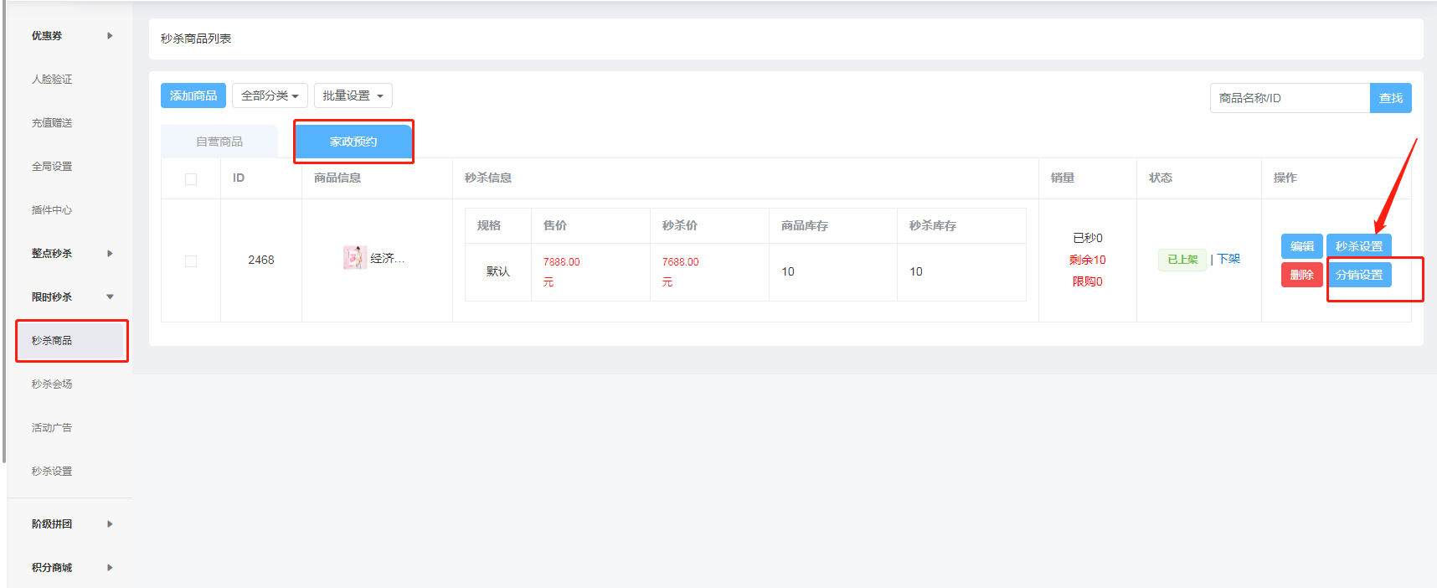The width and height of the screenshot is (1437, 588).
Task: Open 活动广告 in the sidebar
Action: coord(52,428)
